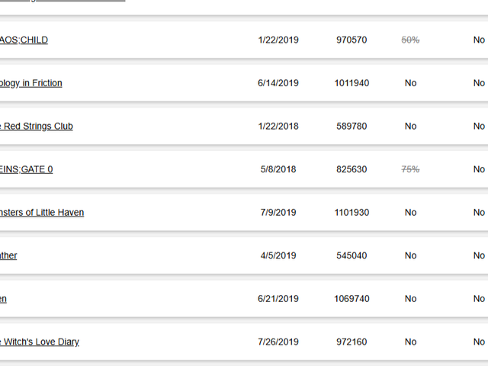
Task: Click the link in the 4/5/2019 row
Action: click(8, 255)
